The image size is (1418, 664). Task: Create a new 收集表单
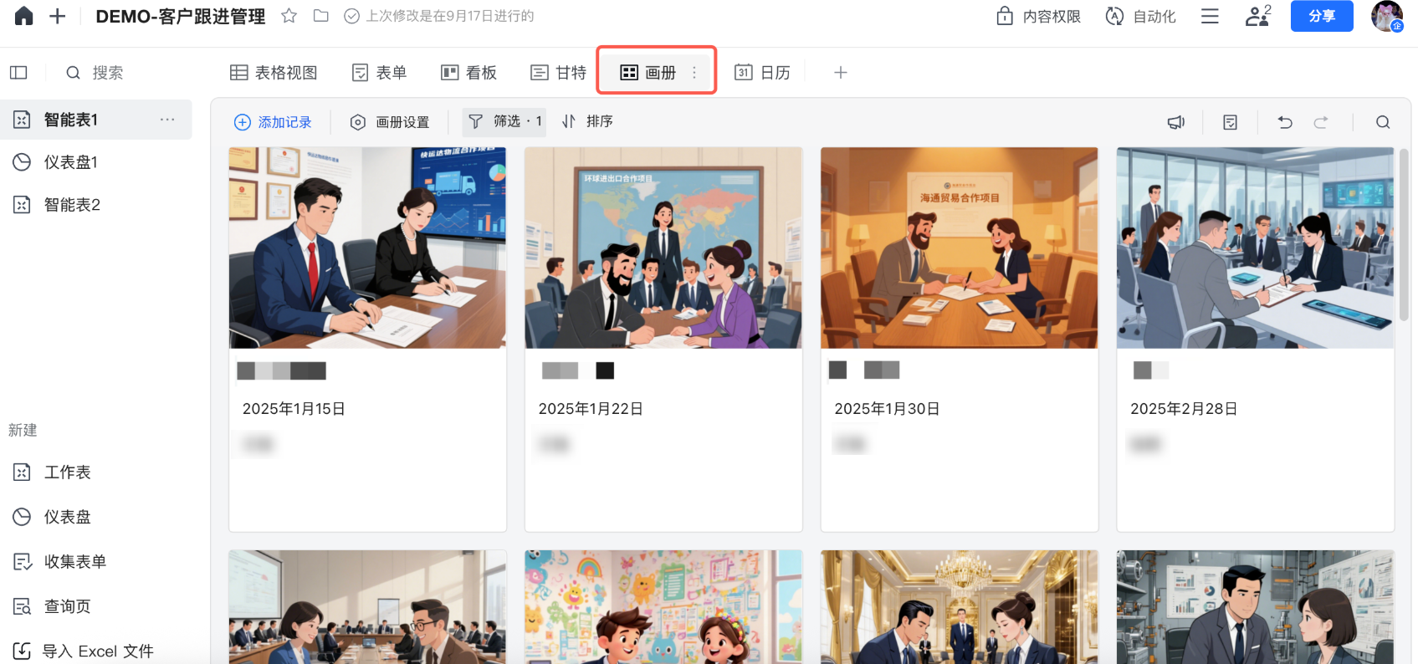[59, 562]
